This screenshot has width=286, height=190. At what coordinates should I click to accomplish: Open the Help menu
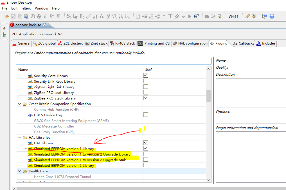click(56, 8)
